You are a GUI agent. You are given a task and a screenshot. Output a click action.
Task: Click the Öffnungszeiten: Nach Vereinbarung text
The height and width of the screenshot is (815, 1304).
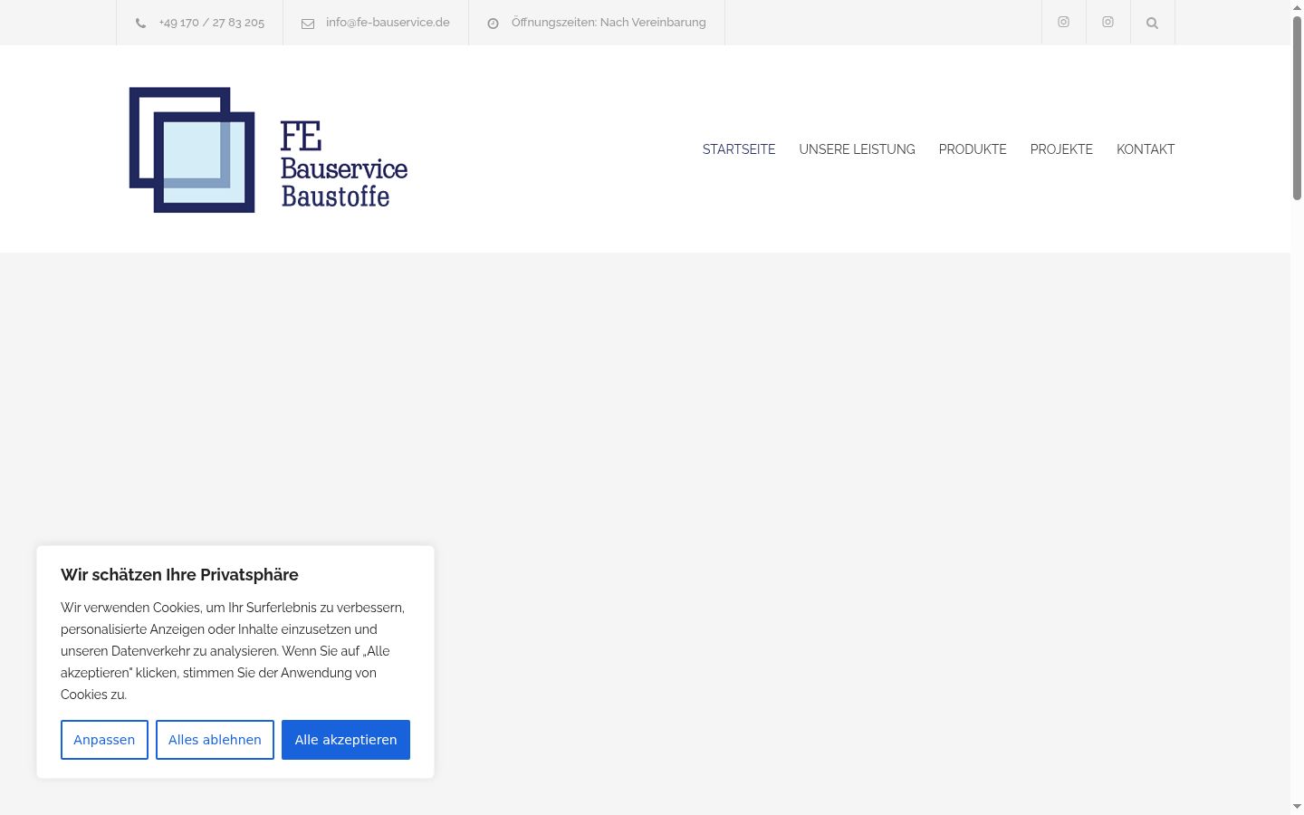tap(609, 23)
